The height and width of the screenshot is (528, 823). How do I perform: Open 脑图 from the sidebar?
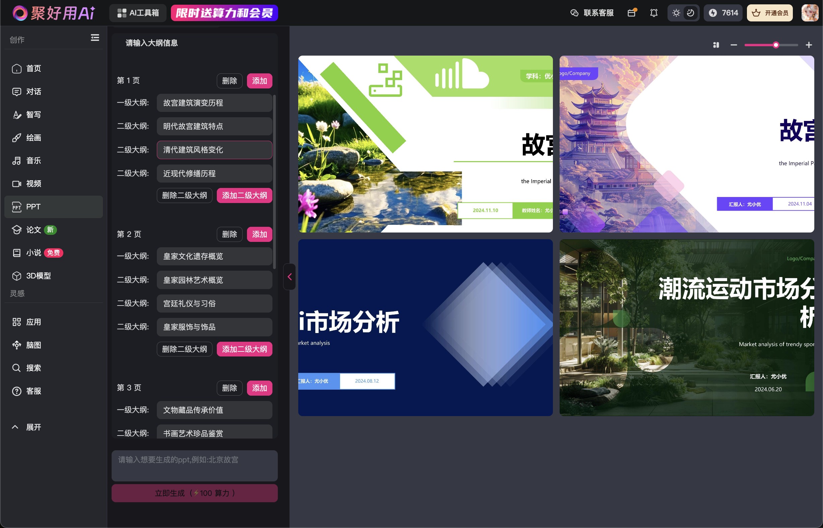33,345
